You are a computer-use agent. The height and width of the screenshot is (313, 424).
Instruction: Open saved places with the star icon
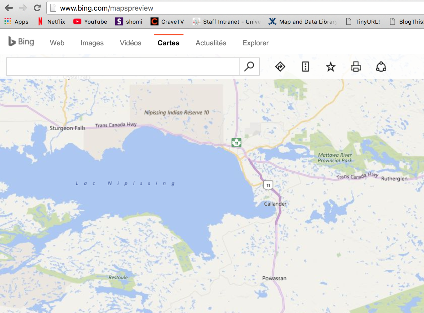coord(330,67)
